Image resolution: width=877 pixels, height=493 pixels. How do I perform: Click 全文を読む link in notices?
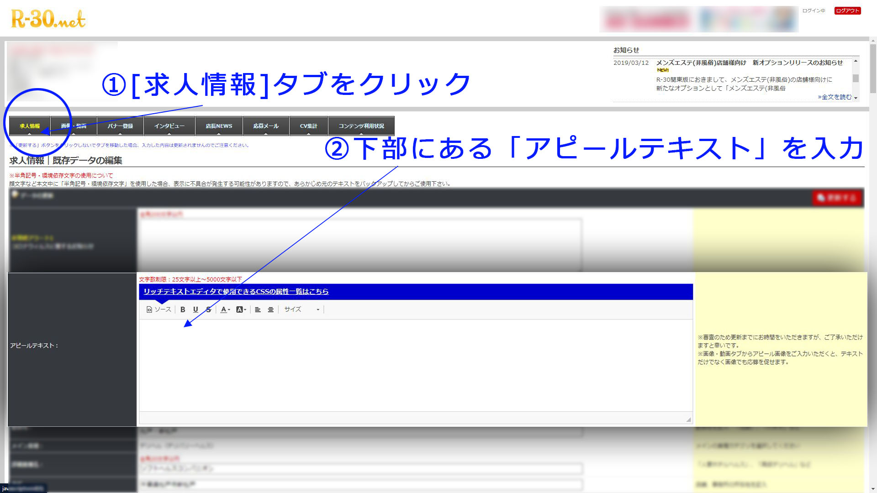pos(835,97)
